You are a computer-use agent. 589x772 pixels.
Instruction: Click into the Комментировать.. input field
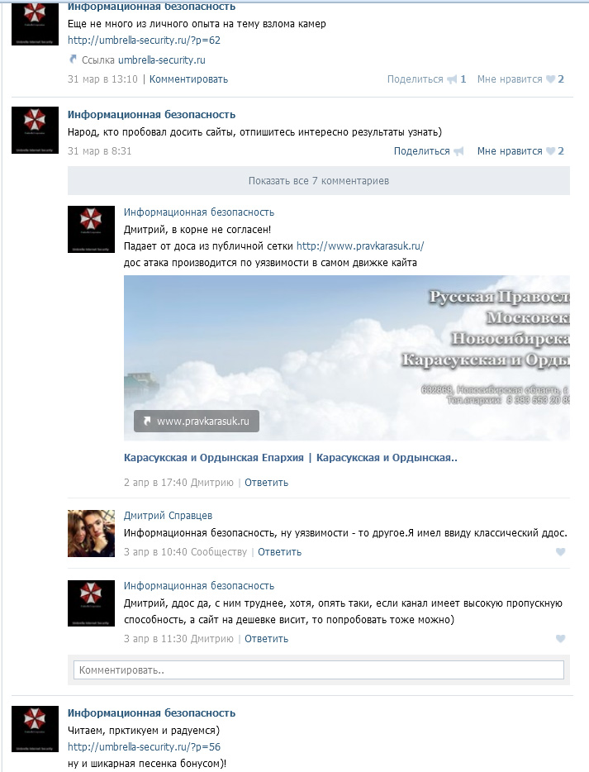[x=318, y=670]
